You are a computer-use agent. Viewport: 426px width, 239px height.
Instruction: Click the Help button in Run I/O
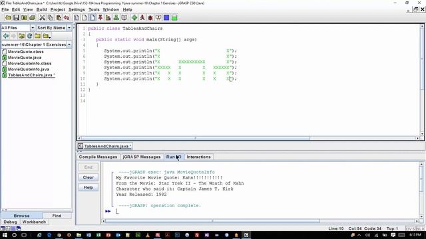(89, 187)
